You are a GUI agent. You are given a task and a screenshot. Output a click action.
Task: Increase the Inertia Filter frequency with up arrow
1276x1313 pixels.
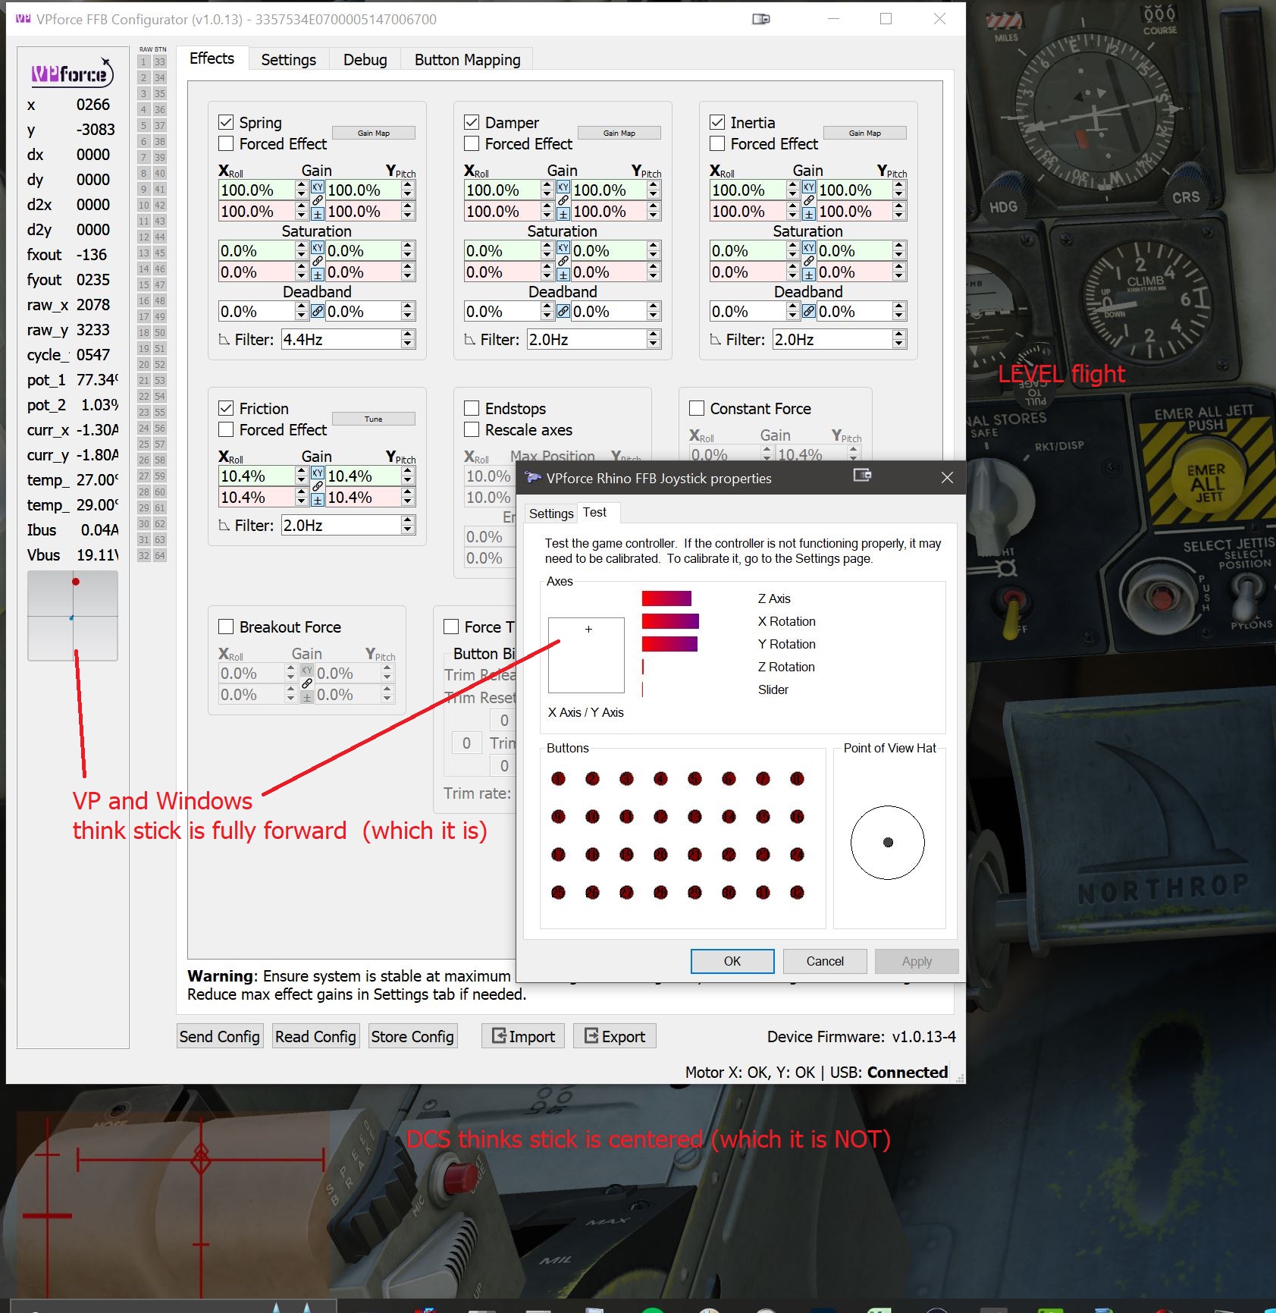899,335
